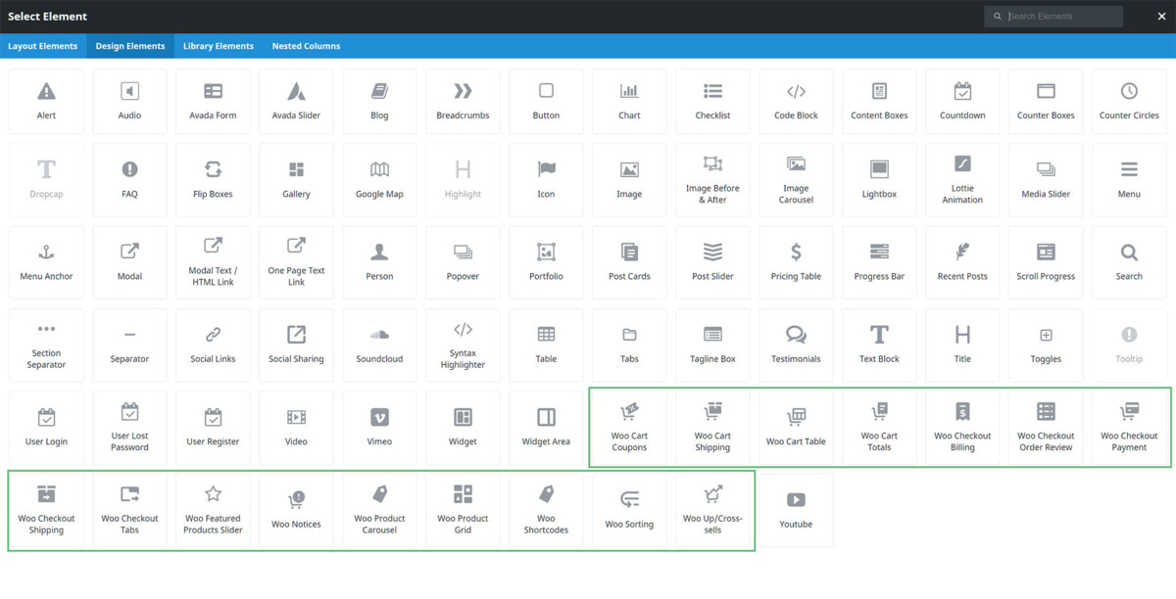The height and width of the screenshot is (599, 1176).
Task: Insert the Woo Checkout Payment element
Action: (x=1129, y=427)
